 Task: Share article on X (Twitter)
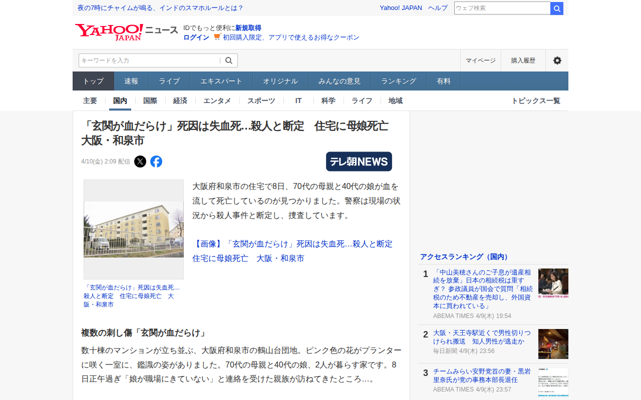[x=140, y=161]
